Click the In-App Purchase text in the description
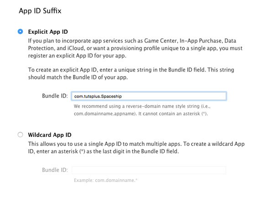Image resolution: width=274 pixels, height=197 pixels. tap(201, 41)
